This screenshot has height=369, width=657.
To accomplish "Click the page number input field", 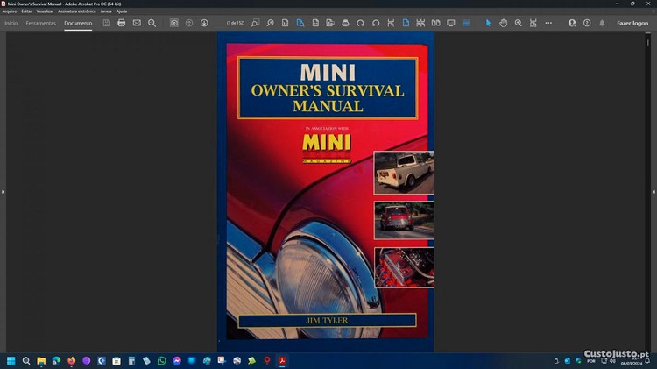I will (x=233, y=23).
